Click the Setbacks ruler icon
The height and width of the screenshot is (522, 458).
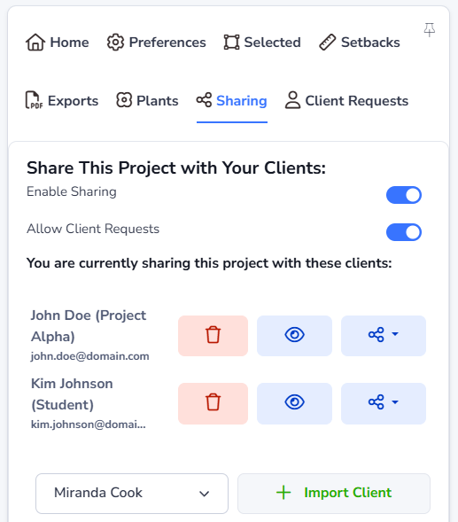pos(327,43)
